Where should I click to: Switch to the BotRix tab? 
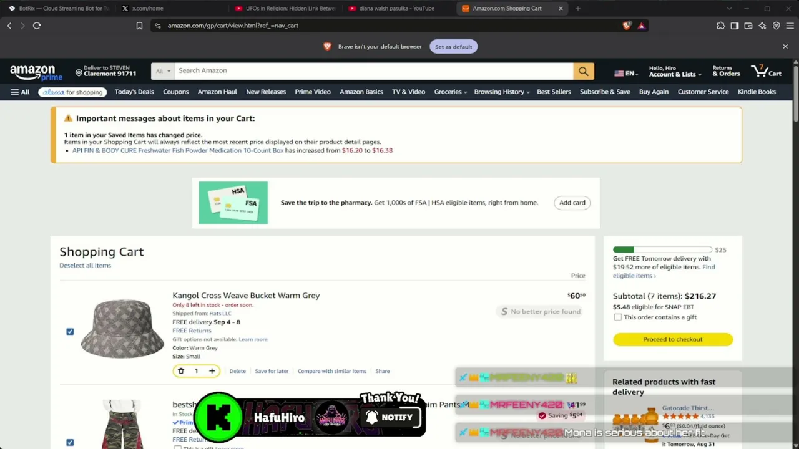click(x=59, y=9)
